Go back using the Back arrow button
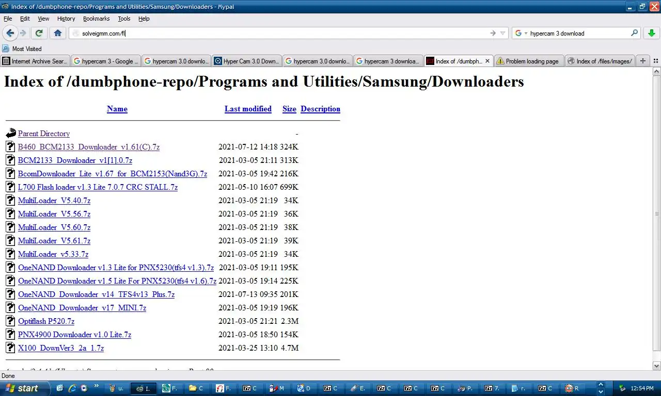The width and height of the screenshot is (661, 396). click(10, 33)
